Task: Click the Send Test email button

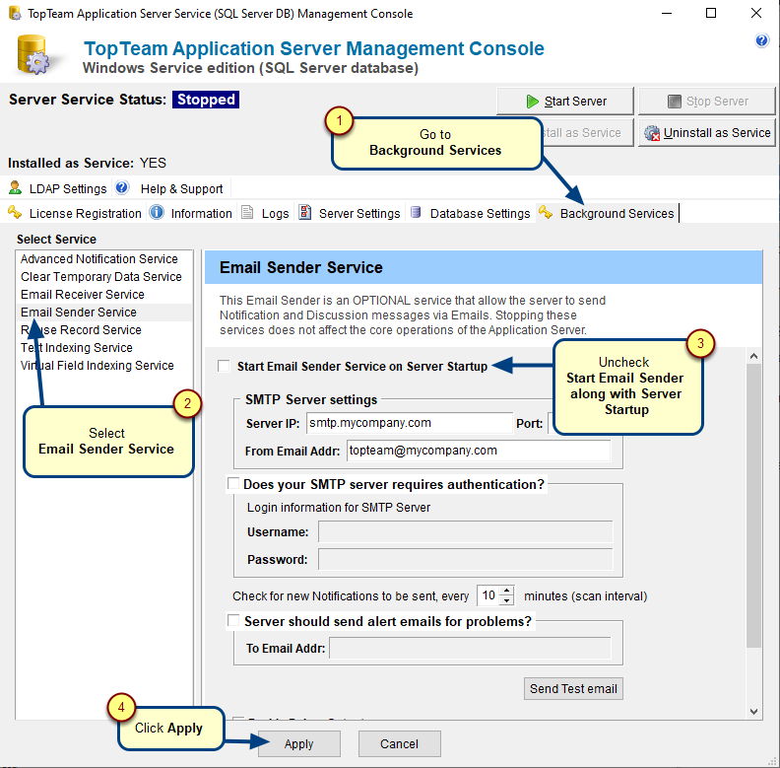Action: pos(573,689)
